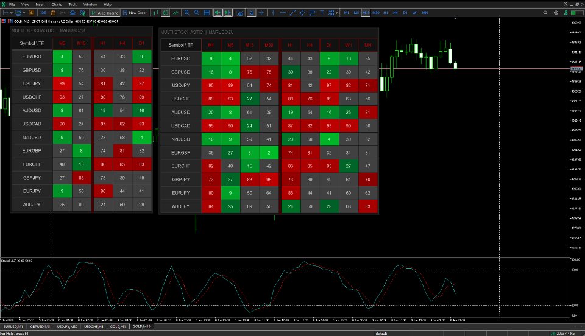Image resolution: width=585 pixels, height=336 pixels.
Task: Click the globe web services icon
Action: coord(82,13)
